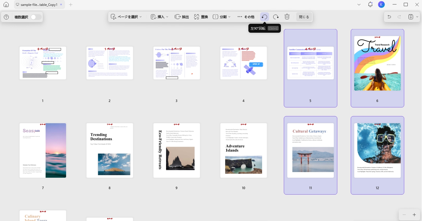
Task: Zoom in on page thumbnails
Action: point(414,215)
